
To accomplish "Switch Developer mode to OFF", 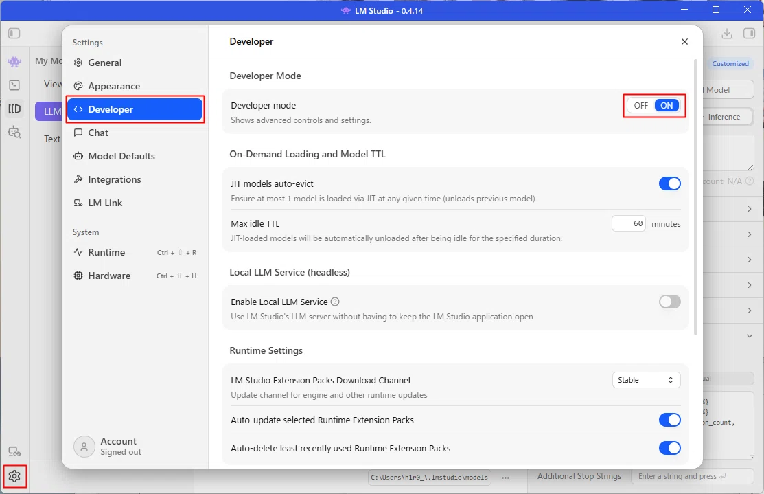I will pos(640,105).
